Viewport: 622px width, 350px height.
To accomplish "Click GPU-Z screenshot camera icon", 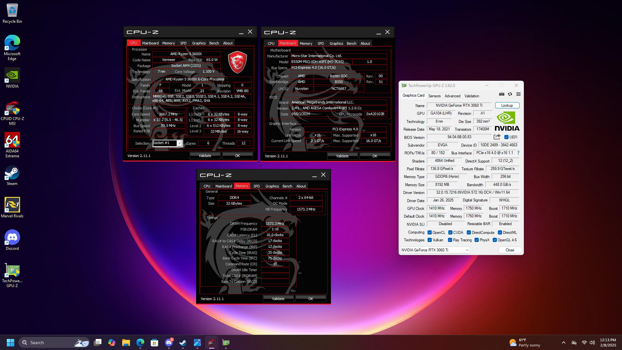I will (502, 94).
